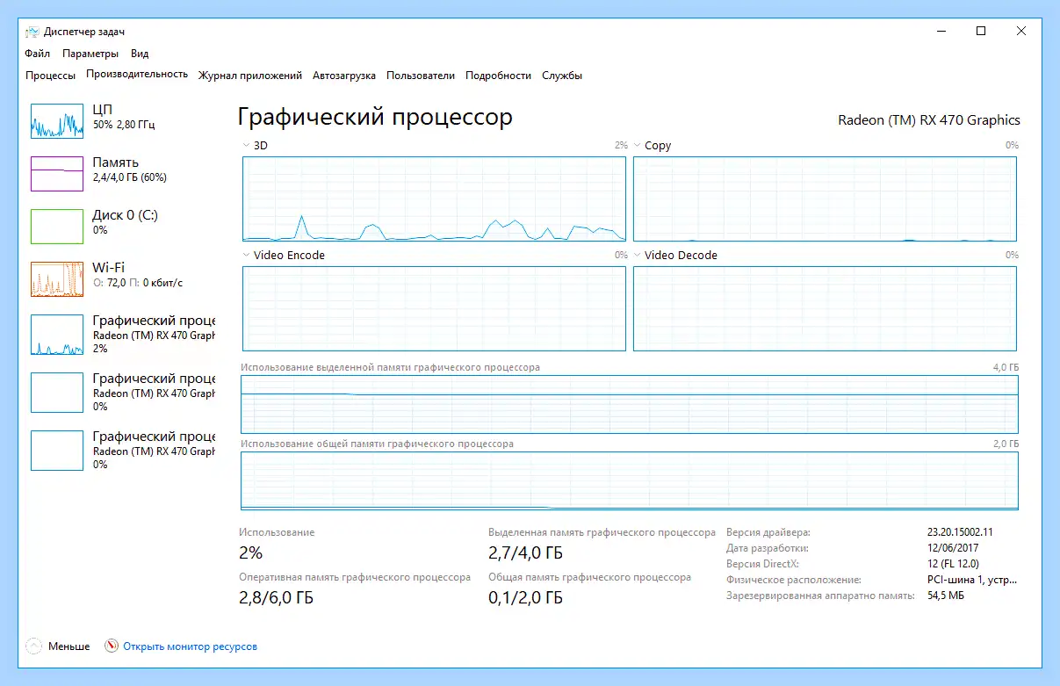Screen dimensions: 1060x686
Task: Maximize the Task Manager window
Action: pos(981,31)
